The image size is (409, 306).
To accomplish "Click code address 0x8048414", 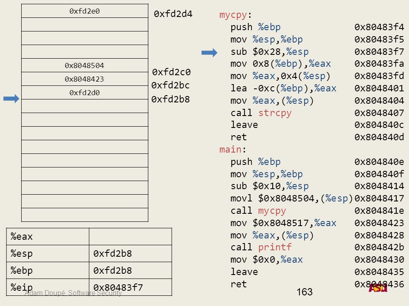I will click(x=379, y=186).
